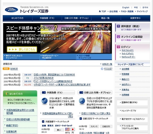Screen dimensions: 153x134
Task: Open 日経225先物の基礎知識 link
Action: pyautogui.click(x=18, y=119)
